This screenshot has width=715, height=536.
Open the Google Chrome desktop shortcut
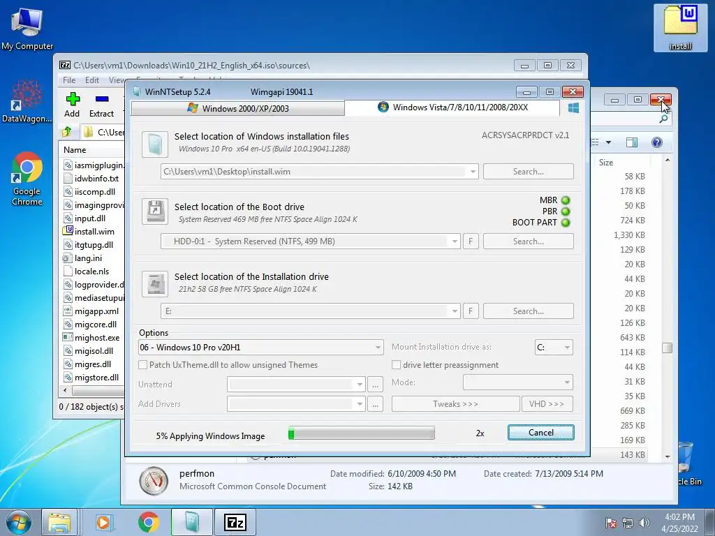(x=27, y=178)
